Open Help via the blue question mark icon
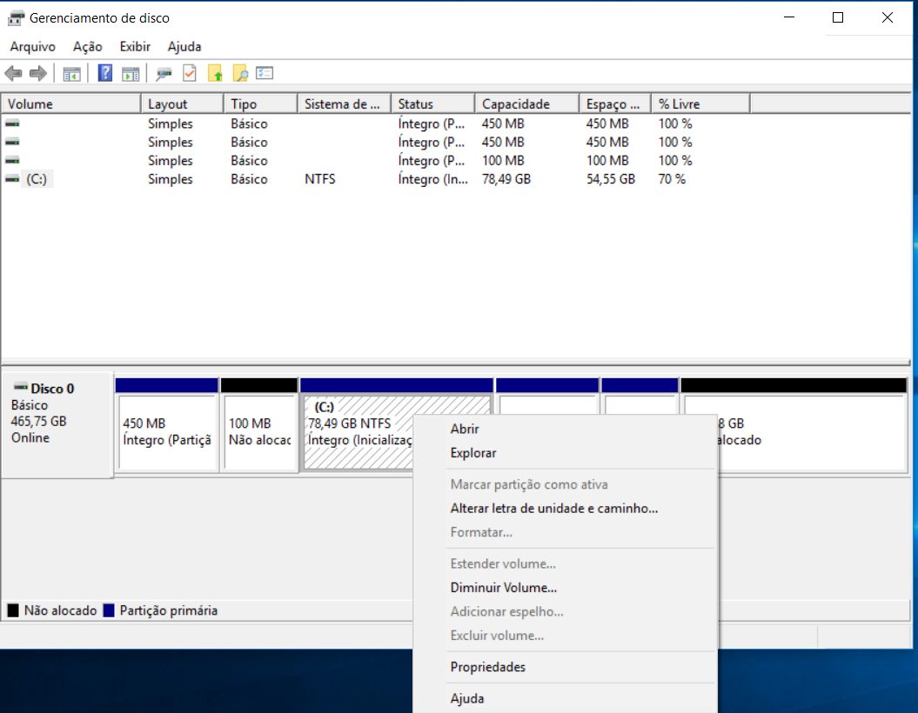The image size is (918, 713). (104, 73)
